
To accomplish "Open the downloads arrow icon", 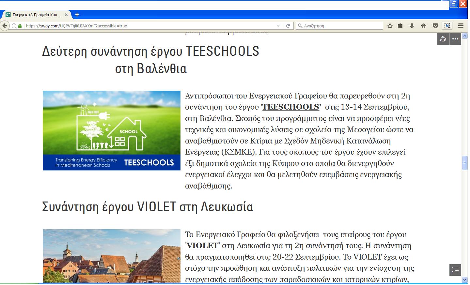I will pos(412,26).
